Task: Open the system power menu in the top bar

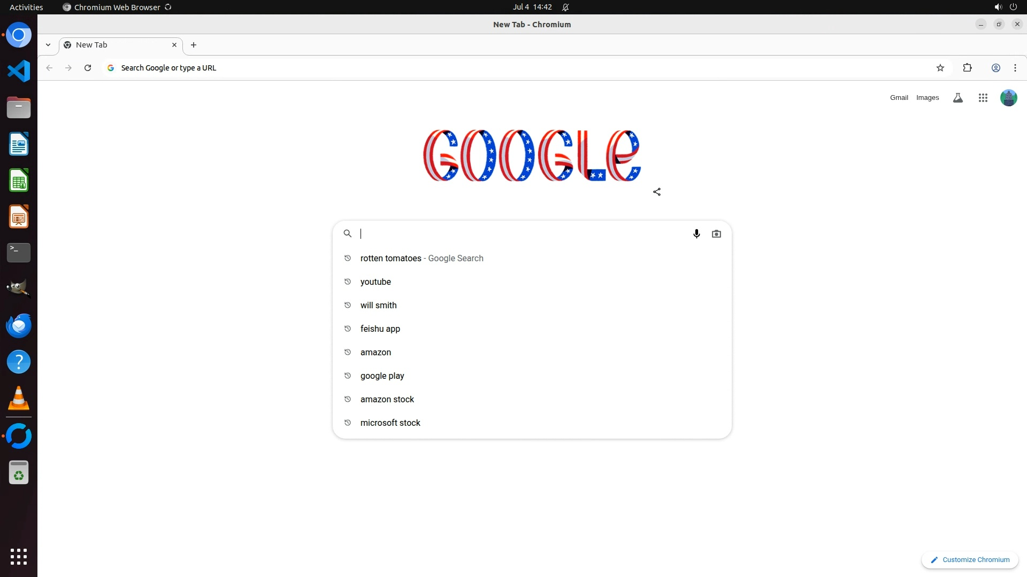Action: (x=1013, y=7)
